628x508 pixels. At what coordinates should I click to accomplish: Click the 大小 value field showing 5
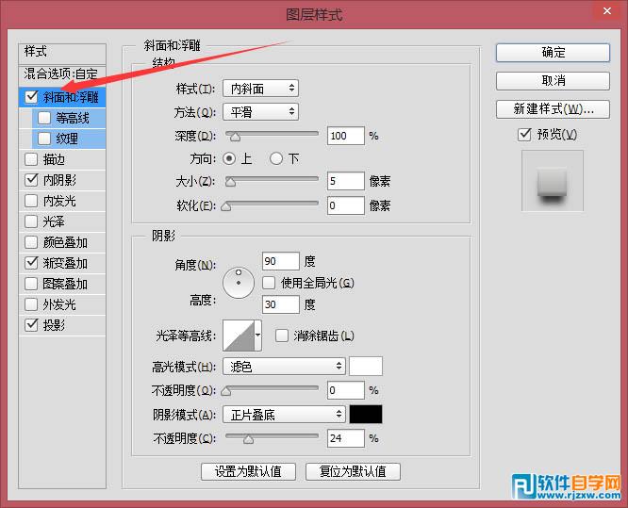pyautogui.click(x=346, y=181)
